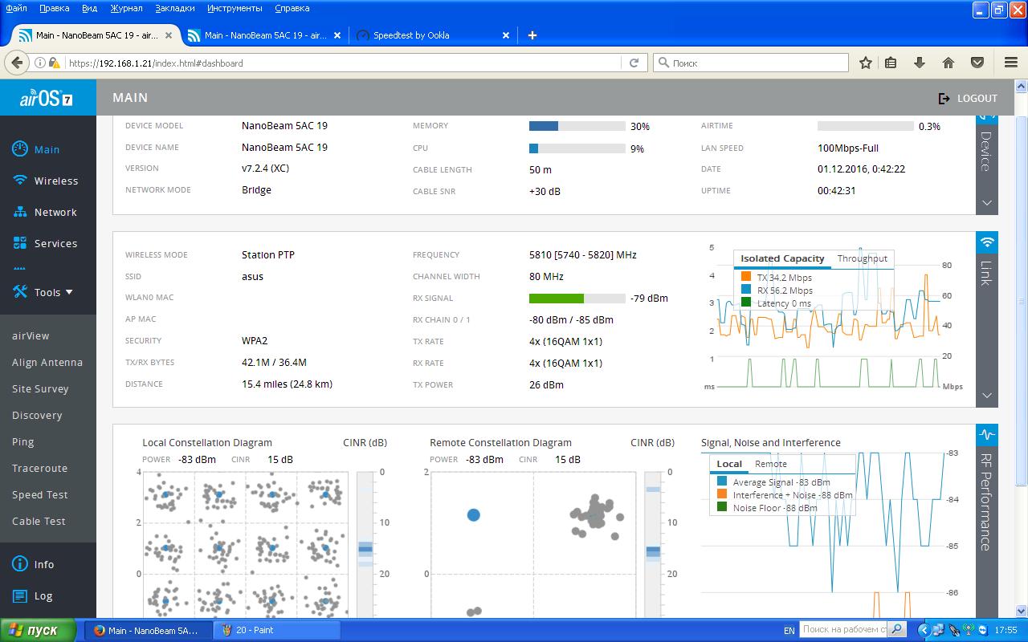Image resolution: width=1028 pixels, height=642 pixels.
Task: Open the Вид menu
Action: pos(90,8)
